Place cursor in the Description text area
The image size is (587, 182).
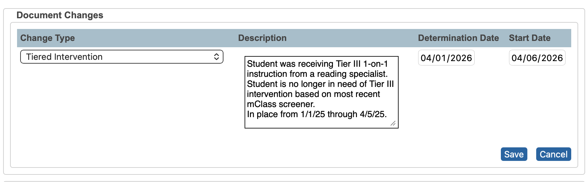321,91
